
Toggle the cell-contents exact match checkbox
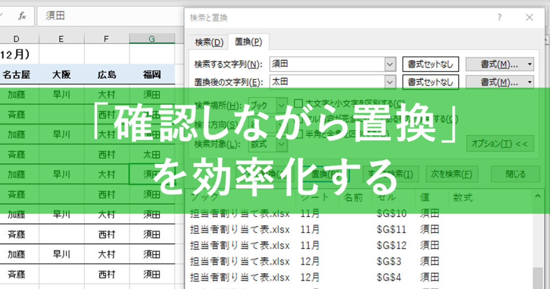click(299, 119)
